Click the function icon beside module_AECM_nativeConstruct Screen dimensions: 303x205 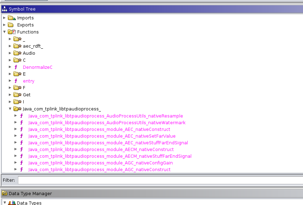22,149
